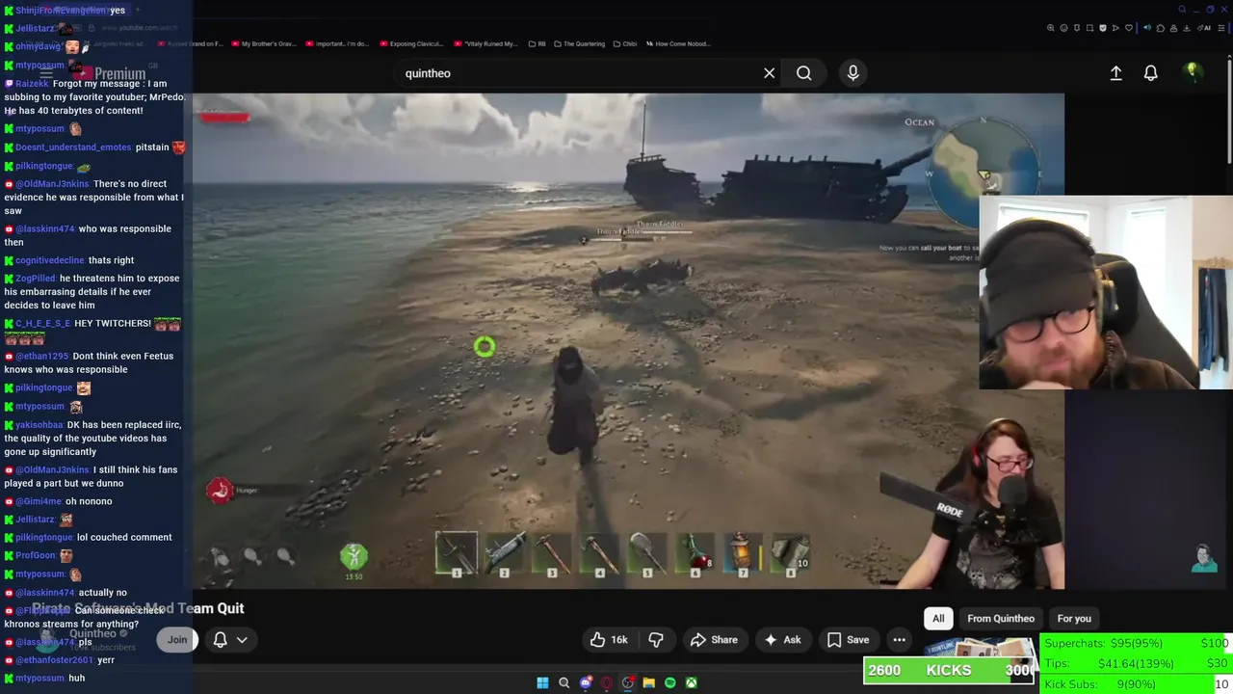Open Windows taskbar search

click(x=564, y=682)
